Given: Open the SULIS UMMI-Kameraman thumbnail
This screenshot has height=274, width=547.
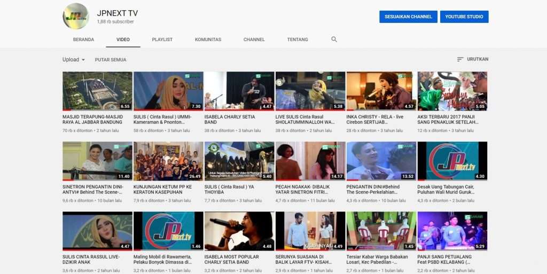Looking at the screenshot, I should 168,91.
